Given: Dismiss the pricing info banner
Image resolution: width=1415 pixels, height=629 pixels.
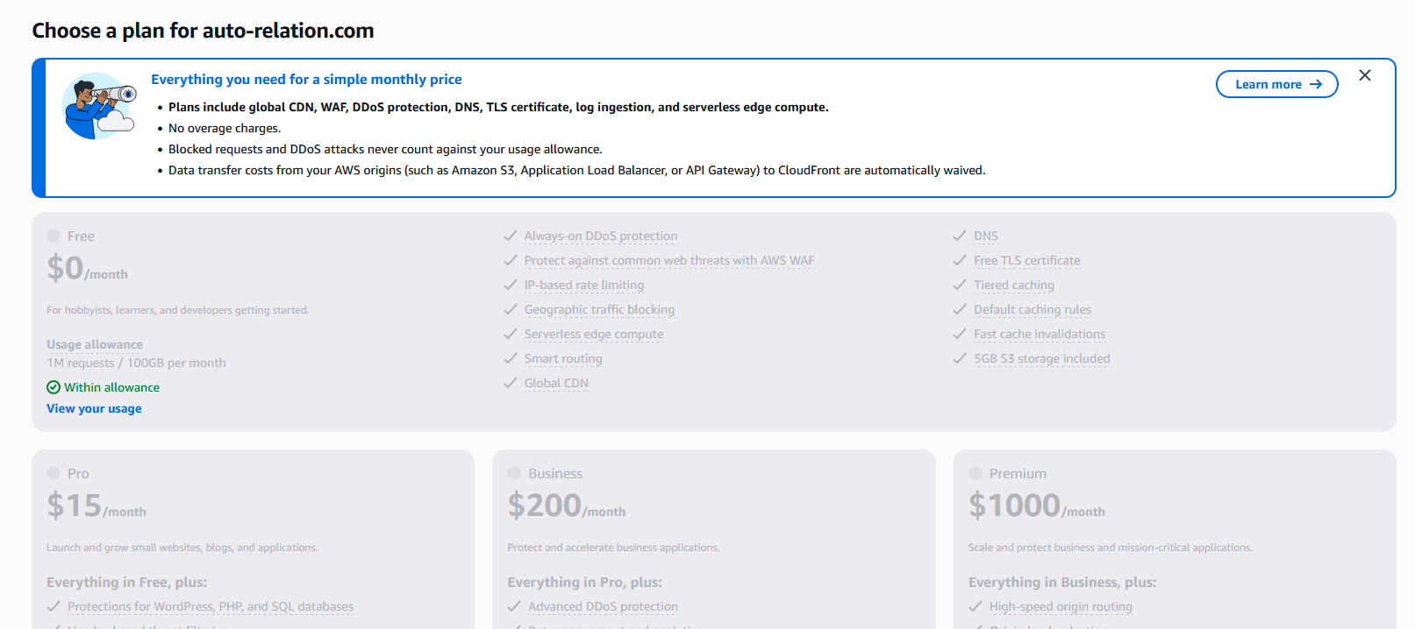Looking at the screenshot, I should coord(1364,75).
